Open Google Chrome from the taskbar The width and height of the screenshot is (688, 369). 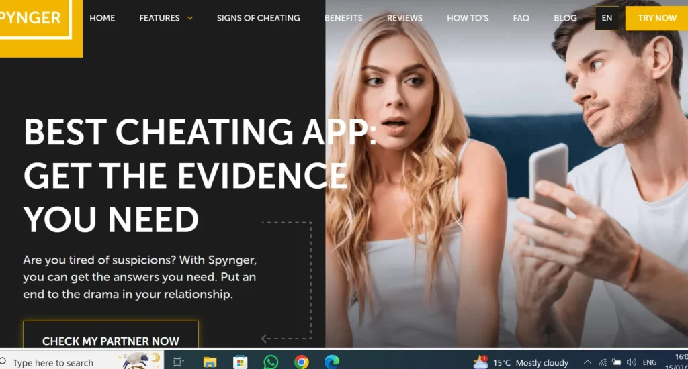[x=302, y=362]
